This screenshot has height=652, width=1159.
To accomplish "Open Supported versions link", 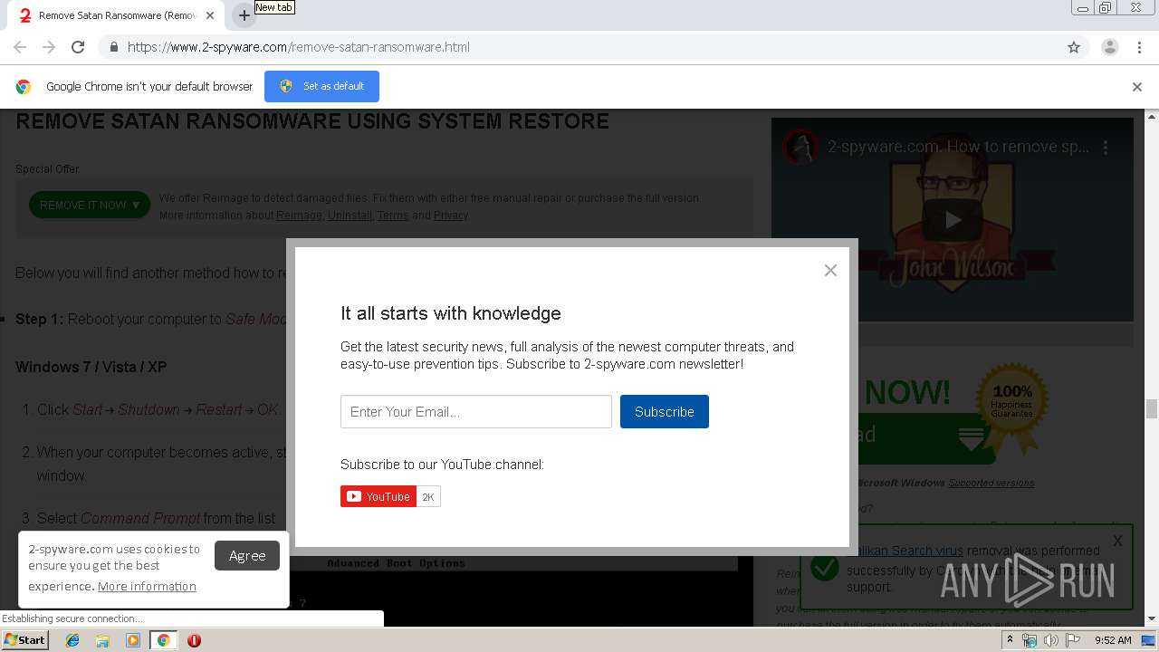I will point(991,483).
